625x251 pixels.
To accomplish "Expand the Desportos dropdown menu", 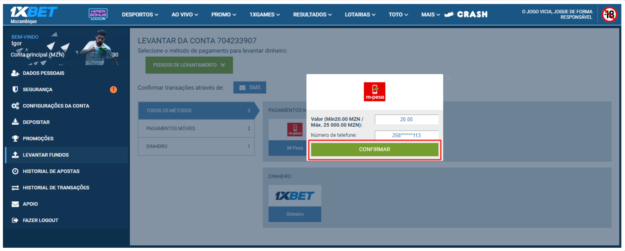I will pos(140,15).
